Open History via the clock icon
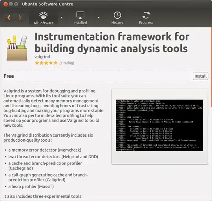The image size is (212, 201). pyautogui.click(x=117, y=15)
